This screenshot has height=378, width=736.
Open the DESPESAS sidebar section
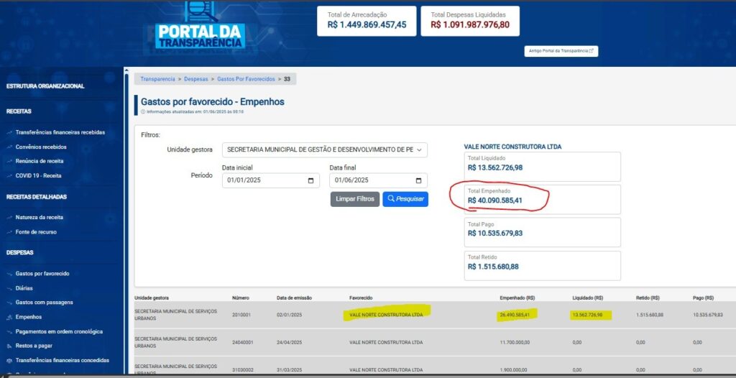click(x=19, y=253)
